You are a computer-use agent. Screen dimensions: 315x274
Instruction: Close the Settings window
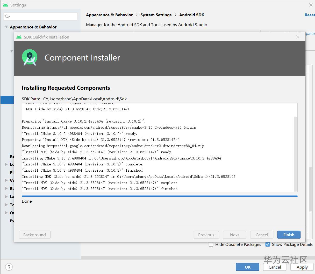click(x=311, y=5)
